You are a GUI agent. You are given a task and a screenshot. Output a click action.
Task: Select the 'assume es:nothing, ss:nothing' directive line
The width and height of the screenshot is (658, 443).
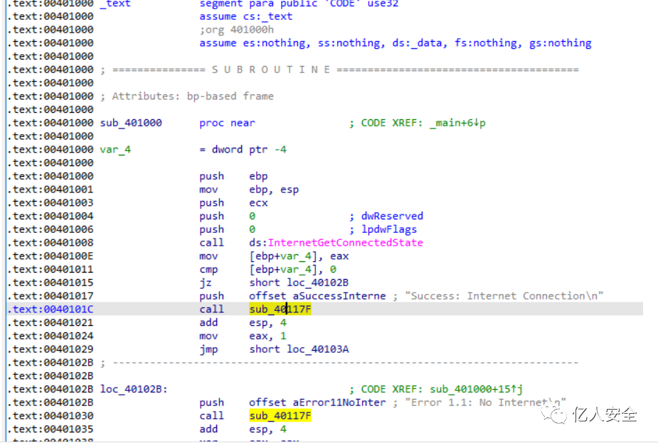(x=395, y=43)
